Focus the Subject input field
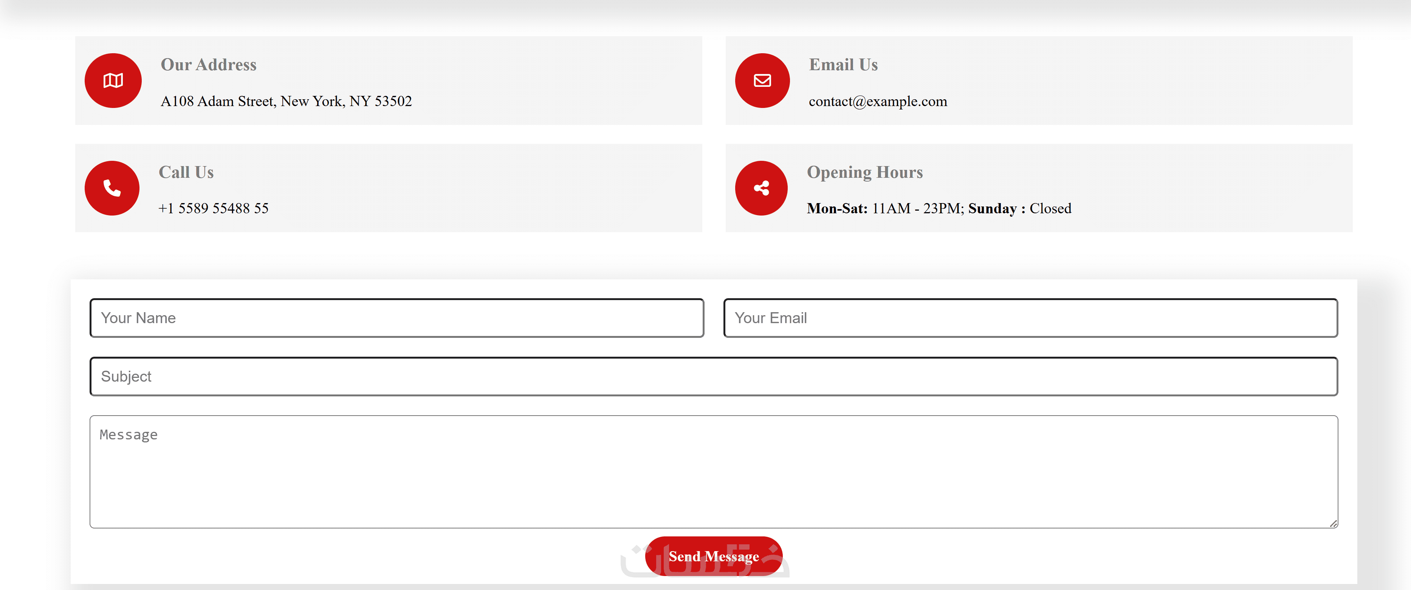Screen dimensions: 1411x590 click(x=713, y=376)
